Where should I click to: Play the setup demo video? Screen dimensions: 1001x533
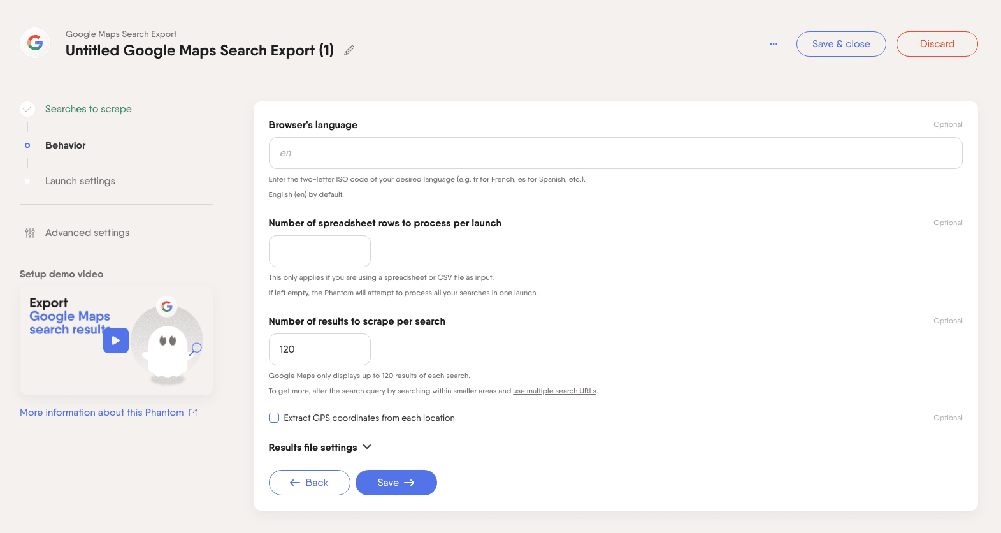116,340
